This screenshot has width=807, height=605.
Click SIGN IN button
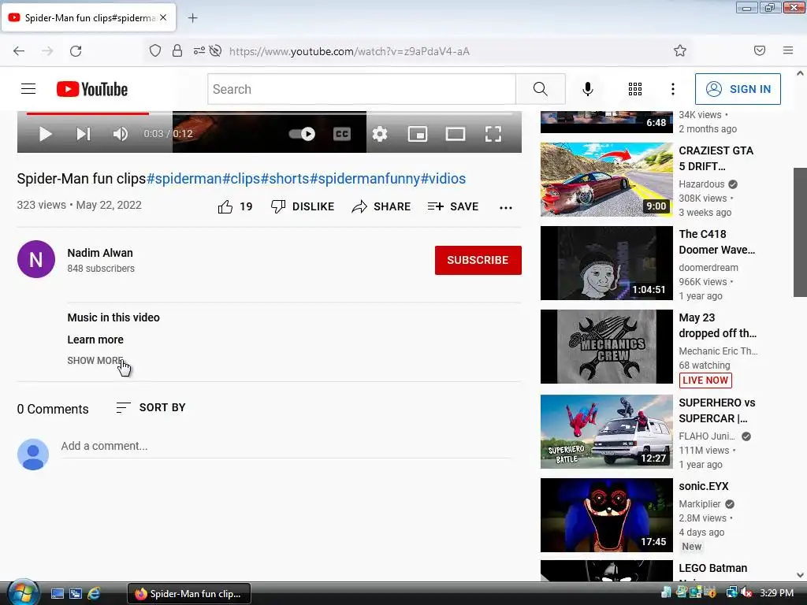(x=738, y=89)
